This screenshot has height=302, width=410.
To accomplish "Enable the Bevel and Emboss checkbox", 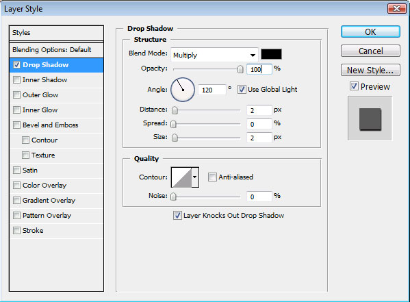I will [x=16, y=125].
